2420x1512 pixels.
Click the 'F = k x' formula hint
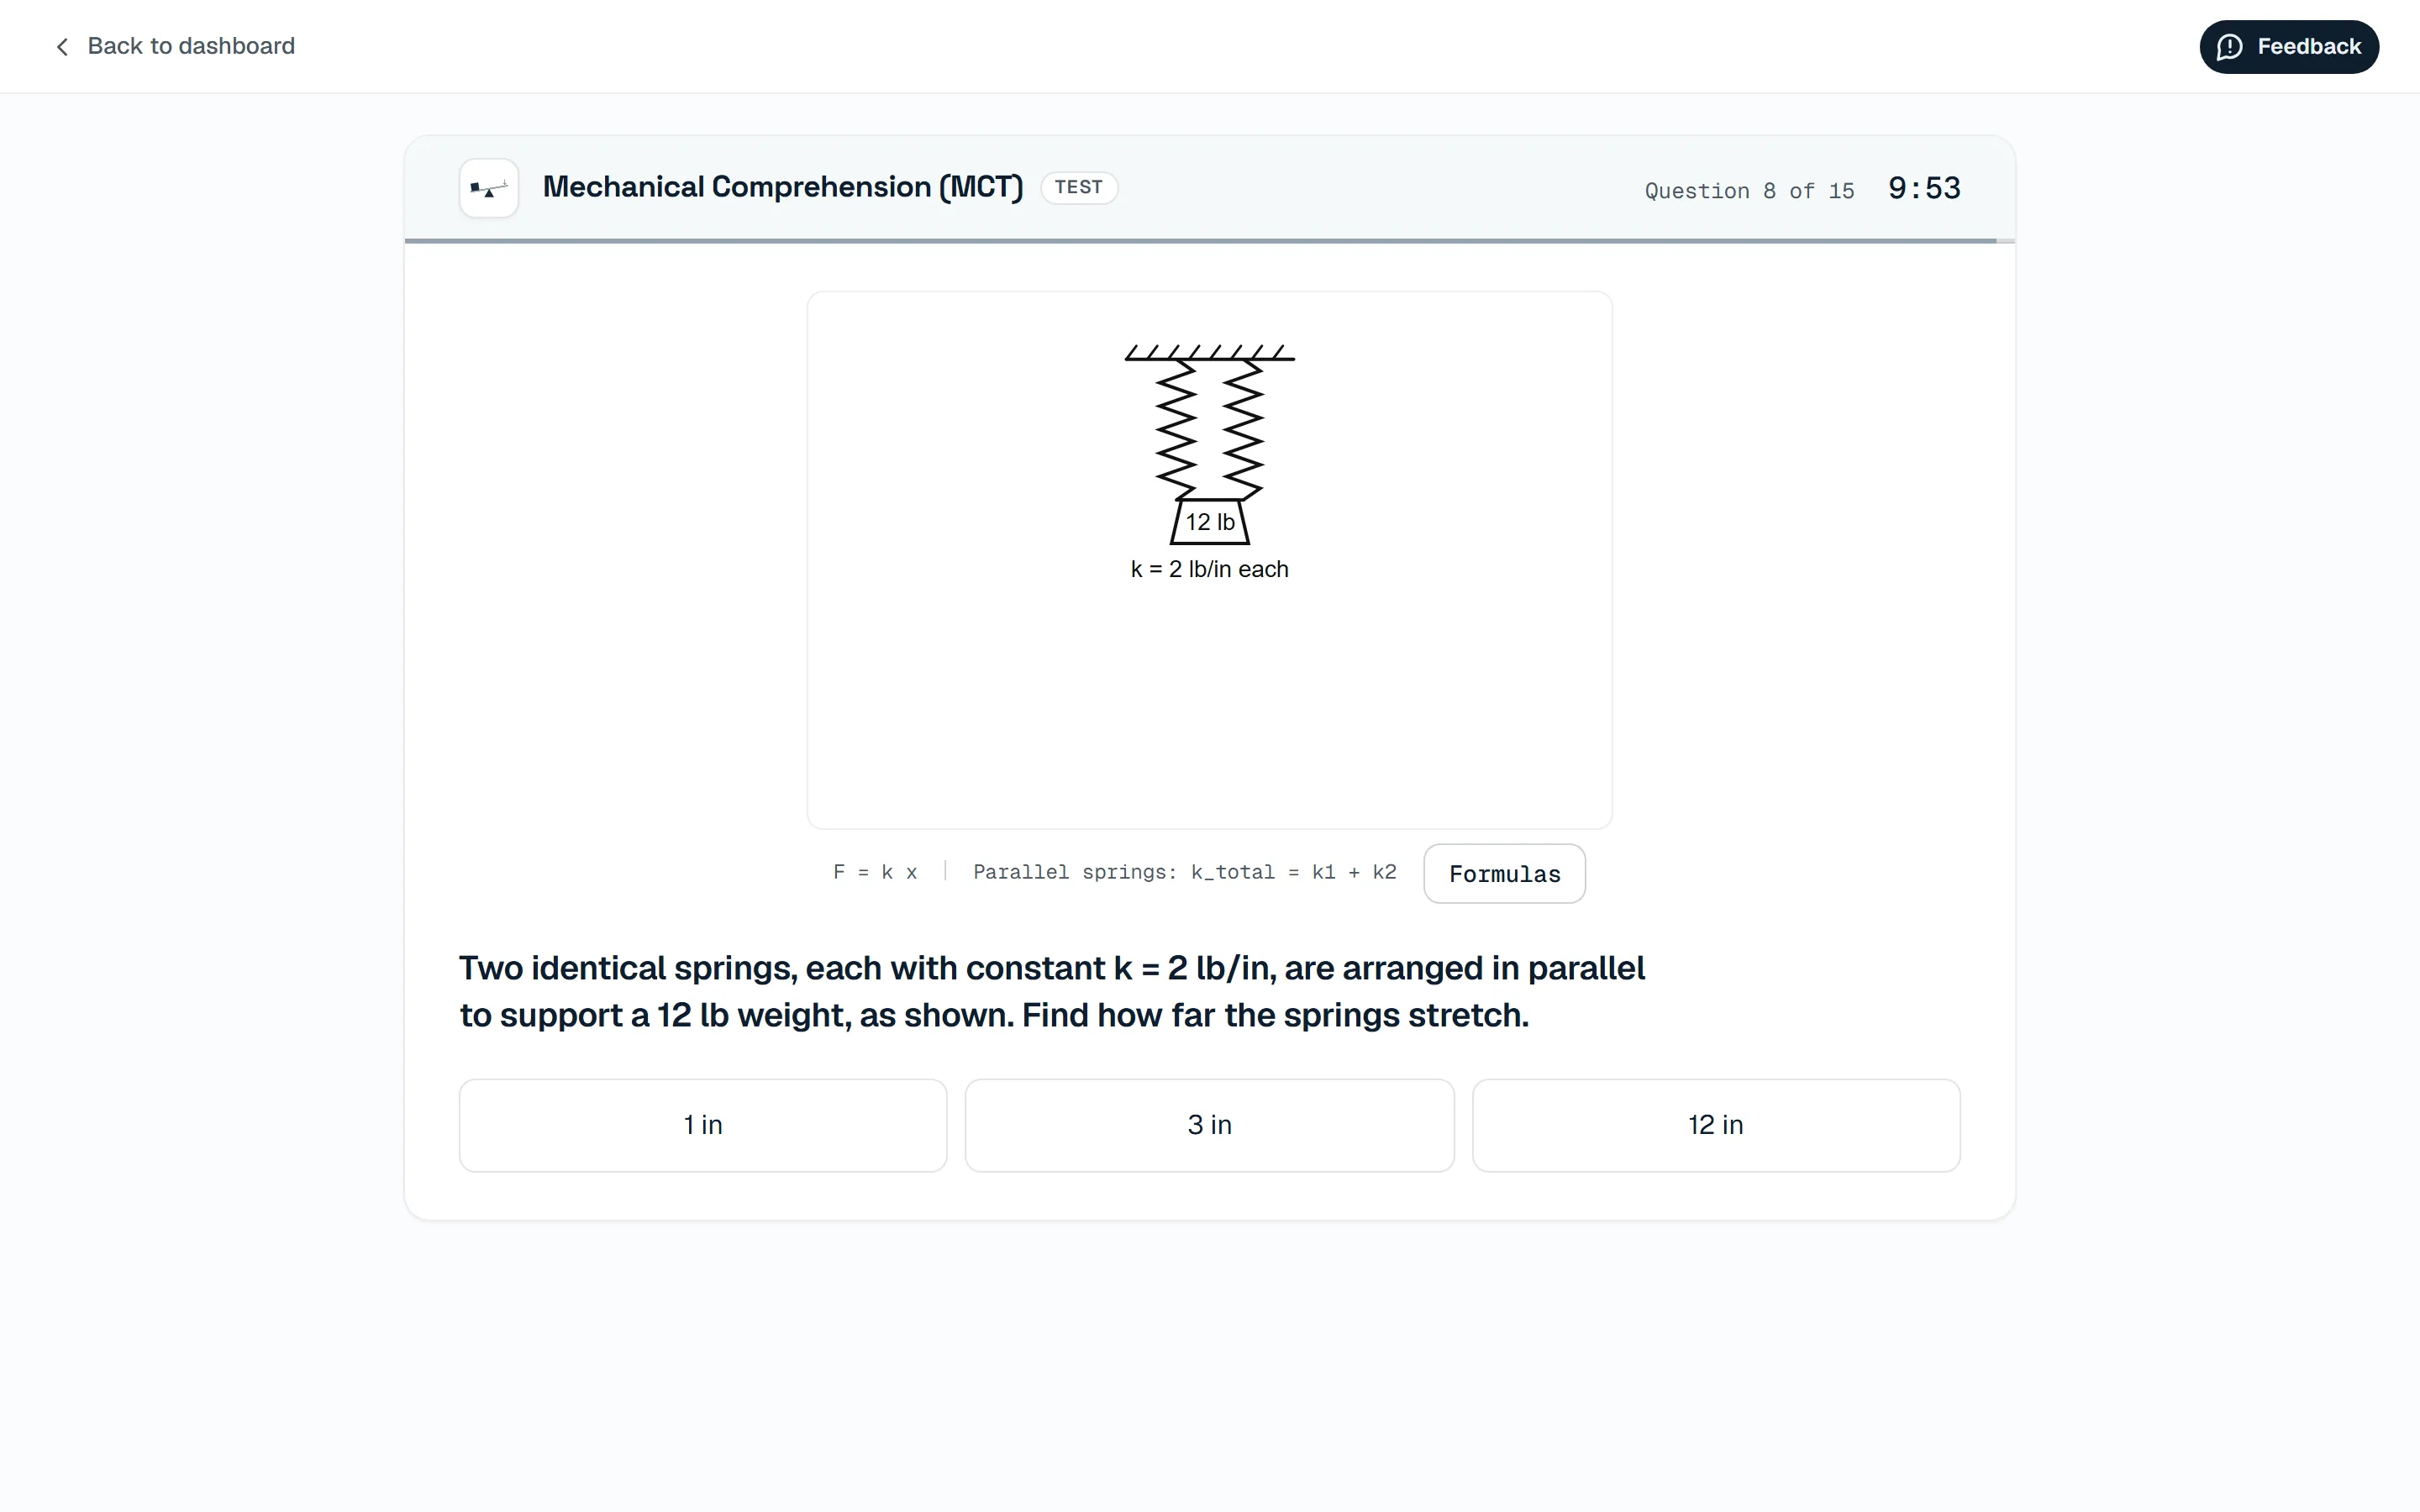pyautogui.click(x=875, y=872)
